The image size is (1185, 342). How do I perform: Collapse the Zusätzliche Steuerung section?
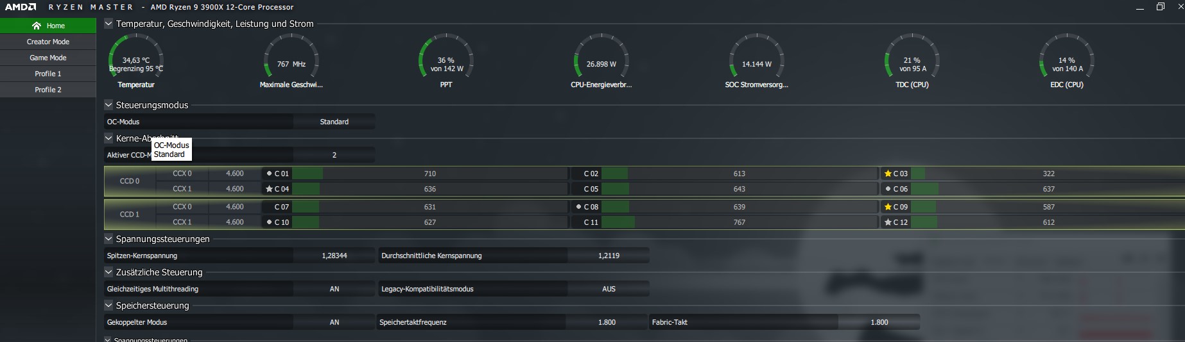(x=108, y=272)
